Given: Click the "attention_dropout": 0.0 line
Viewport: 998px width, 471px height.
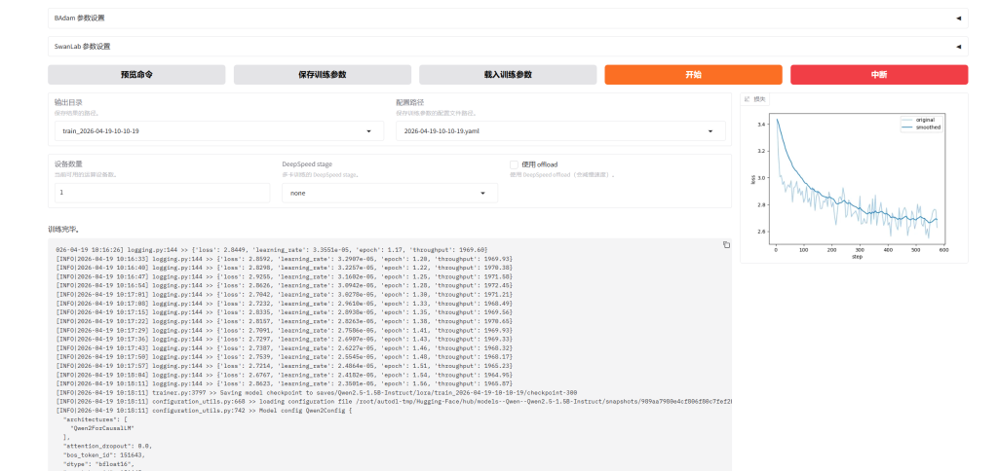Looking at the screenshot, I should (107, 447).
